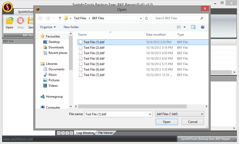Viewport: 239px width, 144px height.
Task: Select Test File (3).bkf
Action: pos(94,53)
